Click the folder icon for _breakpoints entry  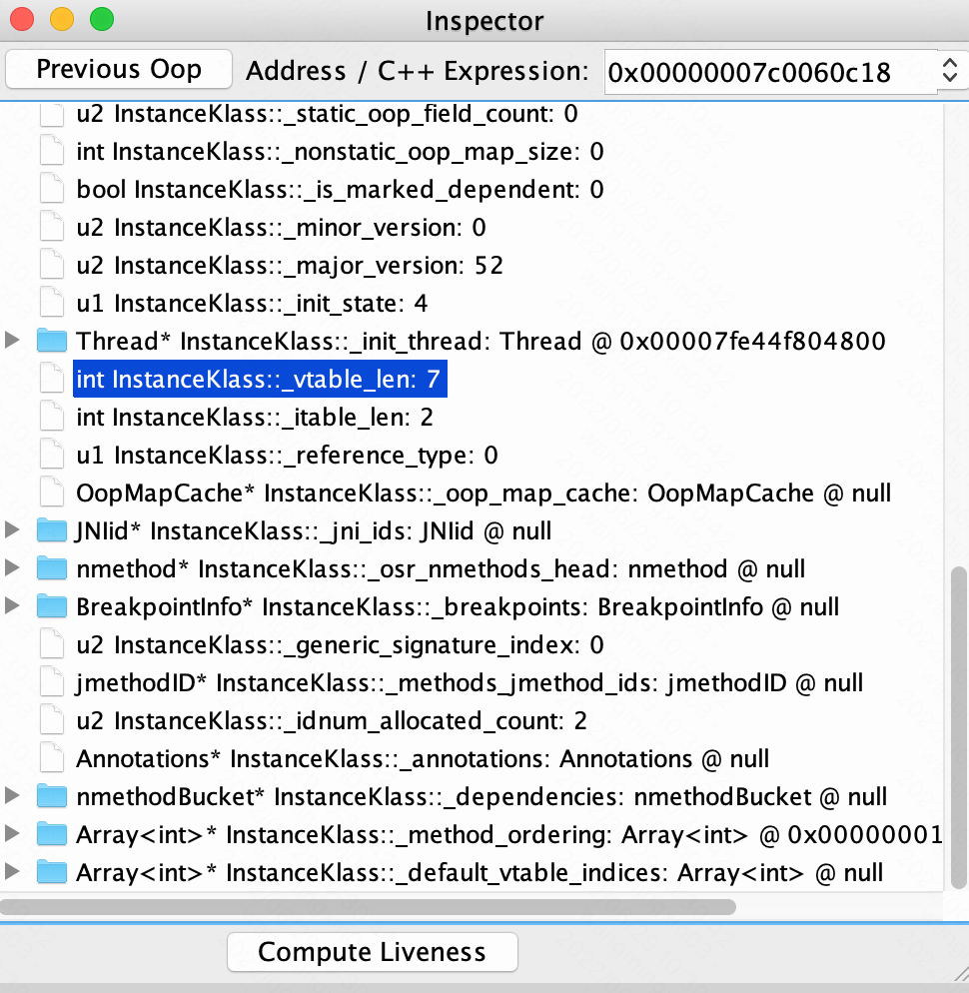click(x=51, y=607)
